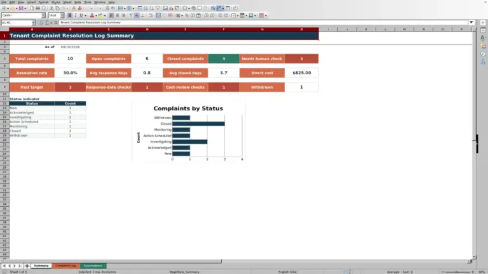The width and height of the screenshot is (488, 274).
Task: Open the Borders dropdown arrow
Action: pos(238,15)
